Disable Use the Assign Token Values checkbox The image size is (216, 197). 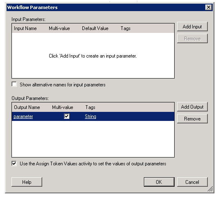click(x=14, y=164)
